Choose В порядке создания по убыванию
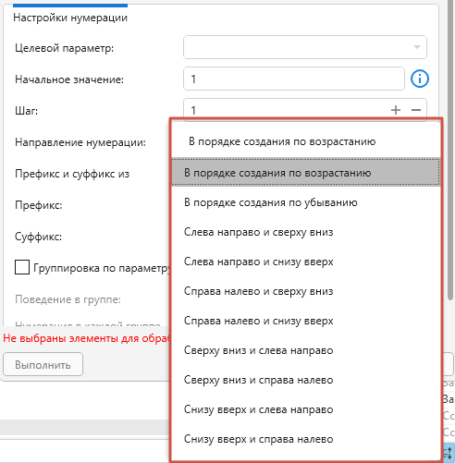455x463 pixels. point(305,202)
